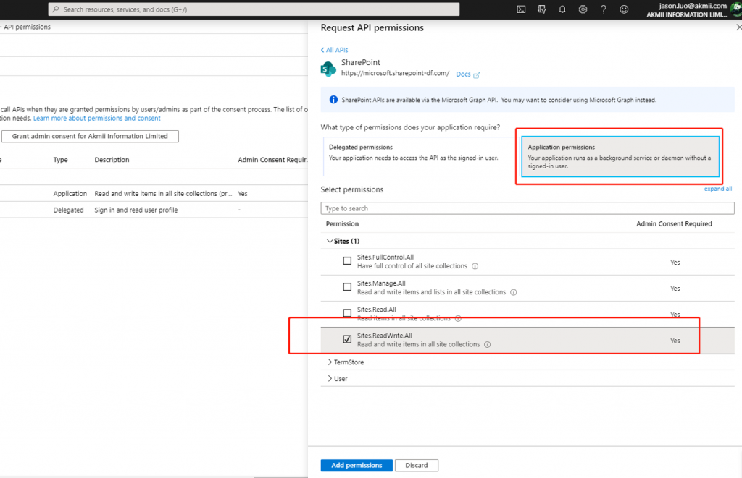Click info icon beside Sites.Read.All description
This screenshot has width=742, height=478.
tap(458, 318)
